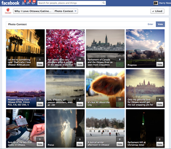Toggle the green voted checkmark on the Parliament of Canada photo
Viewport: 171px width, 149px height.
pyautogui.click(x=120, y=64)
